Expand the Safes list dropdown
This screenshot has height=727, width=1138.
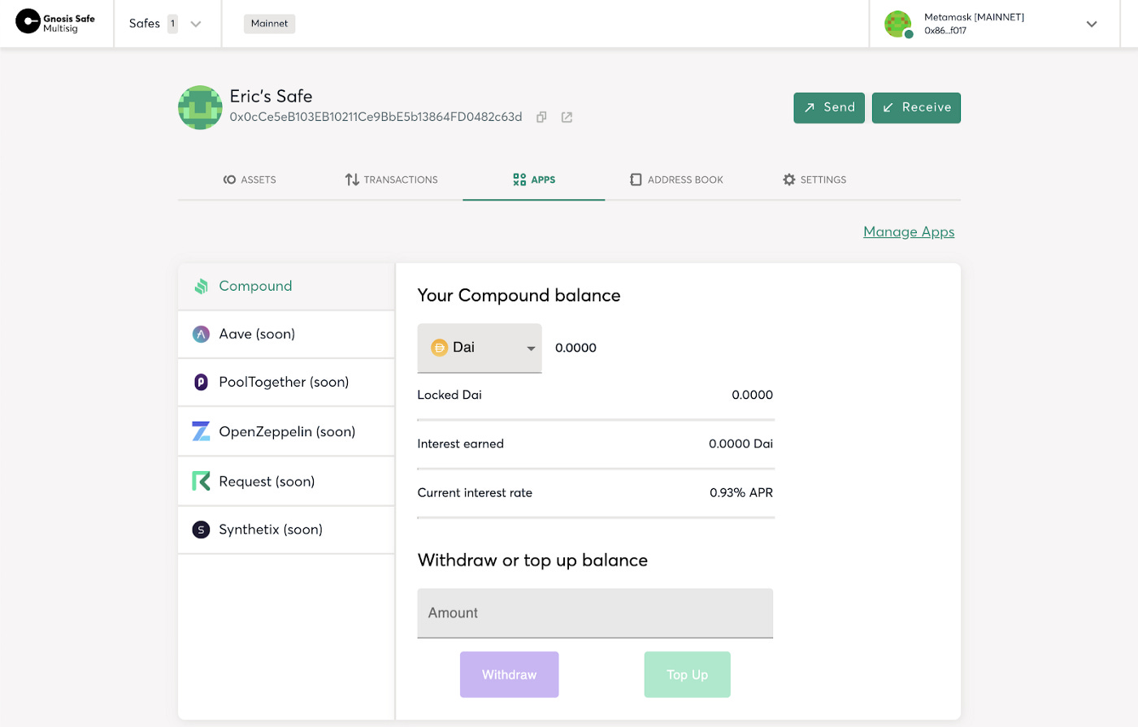[x=195, y=24]
